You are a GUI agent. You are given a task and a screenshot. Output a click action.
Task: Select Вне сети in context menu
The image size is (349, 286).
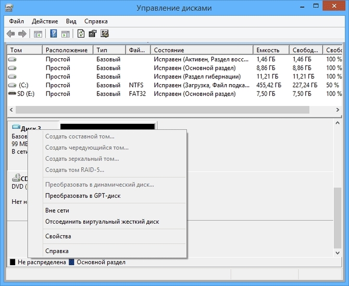coord(57,211)
